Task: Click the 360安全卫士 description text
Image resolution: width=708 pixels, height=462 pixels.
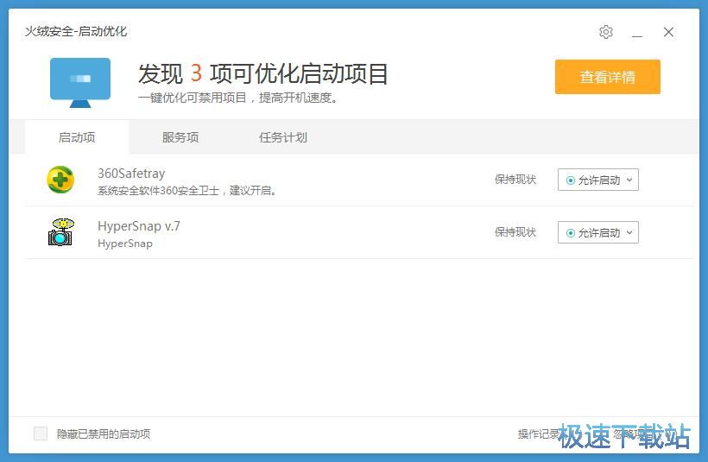Action: 187,191
